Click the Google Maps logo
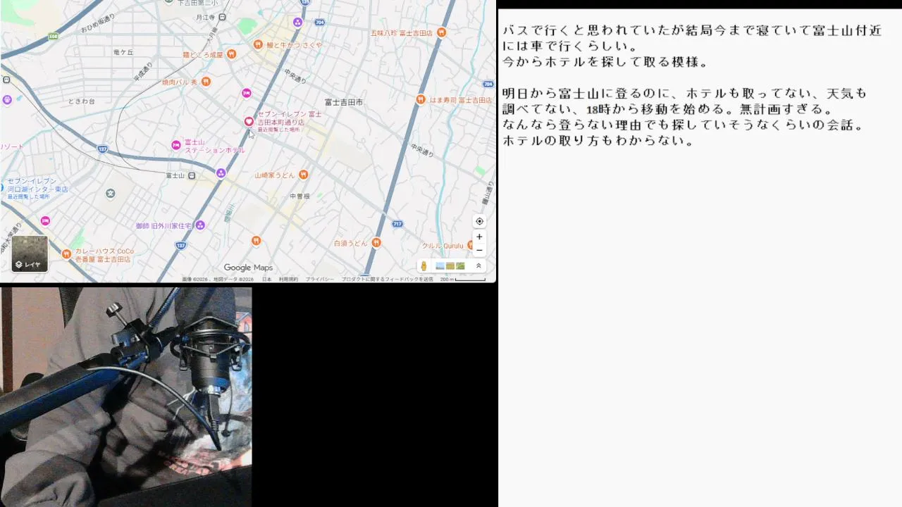 click(248, 268)
